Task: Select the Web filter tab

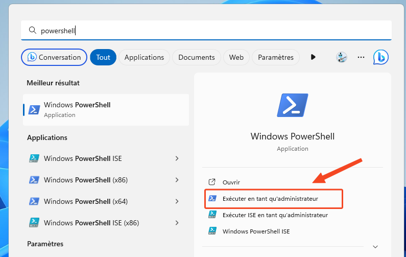Action: click(236, 57)
